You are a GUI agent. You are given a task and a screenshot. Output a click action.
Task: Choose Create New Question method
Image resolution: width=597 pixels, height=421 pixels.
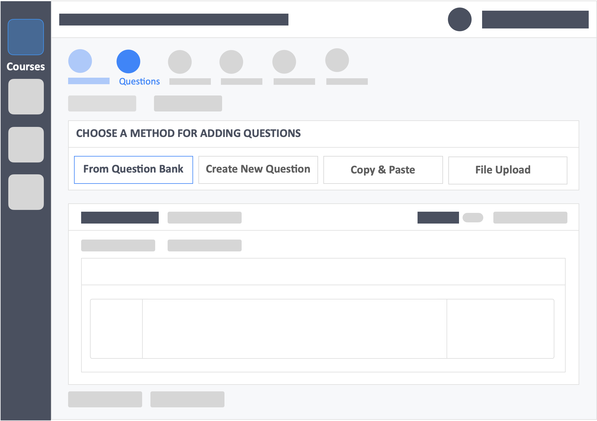(x=258, y=170)
